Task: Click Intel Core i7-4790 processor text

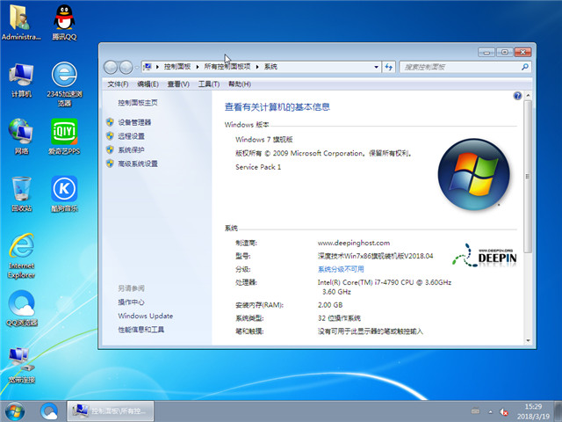Action: [385, 287]
